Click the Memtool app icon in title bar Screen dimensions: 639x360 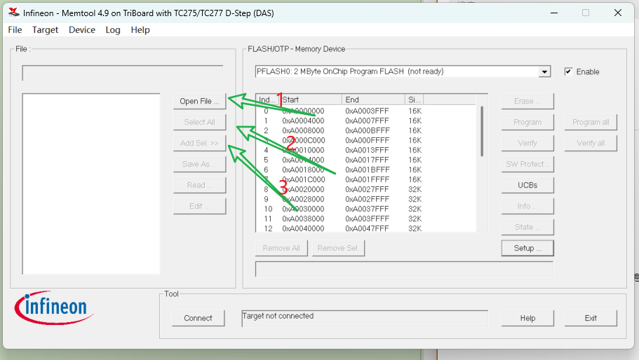click(x=13, y=13)
